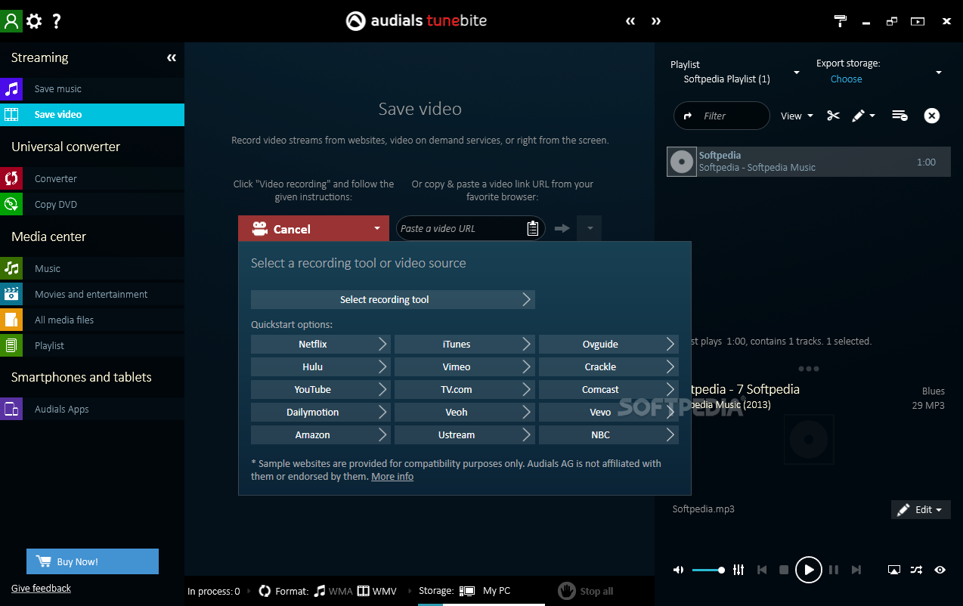This screenshot has height=606, width=963.
Task: Click the Save music note icon
Action: coord(11,88)
